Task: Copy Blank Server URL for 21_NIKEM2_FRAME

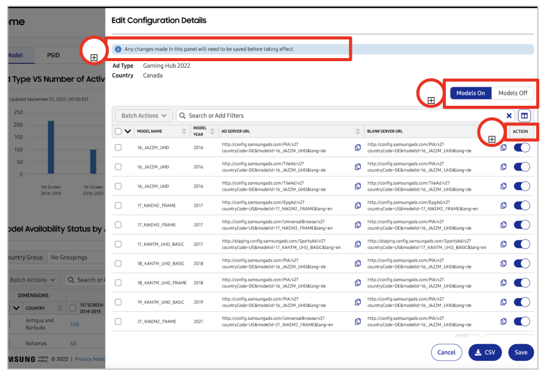Action: point(503,322)
